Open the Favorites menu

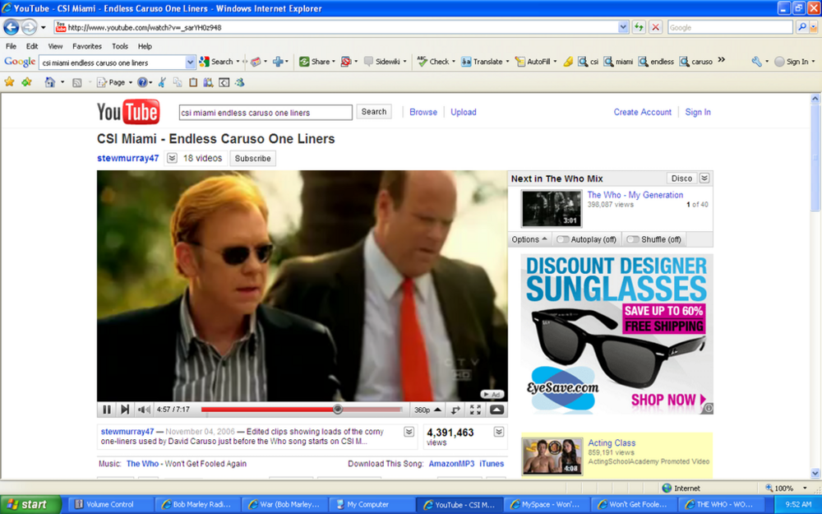(x=86, y=46)
